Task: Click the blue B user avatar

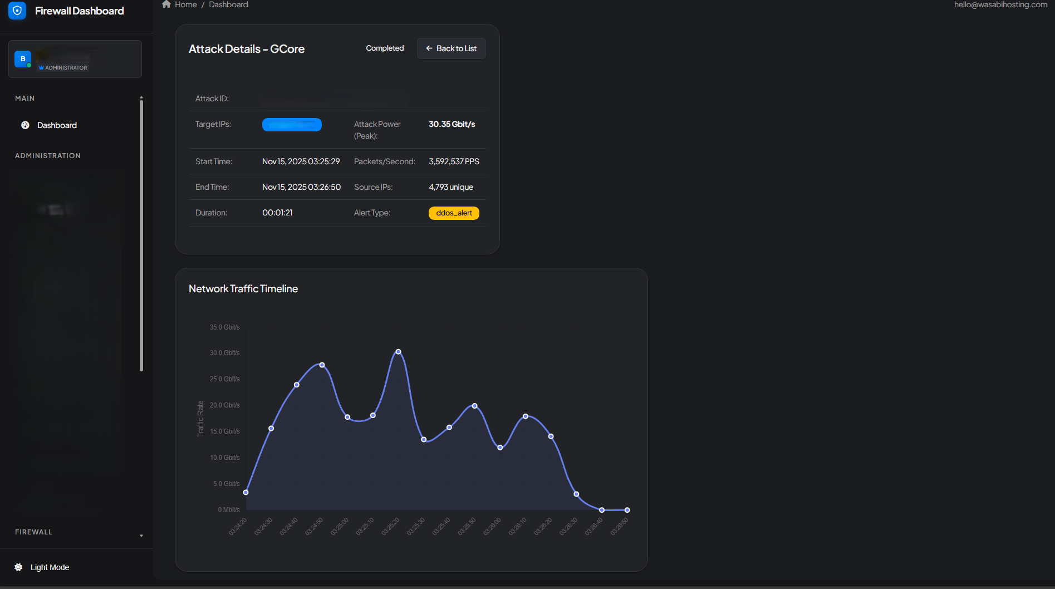Action: (x=23, y=59)
